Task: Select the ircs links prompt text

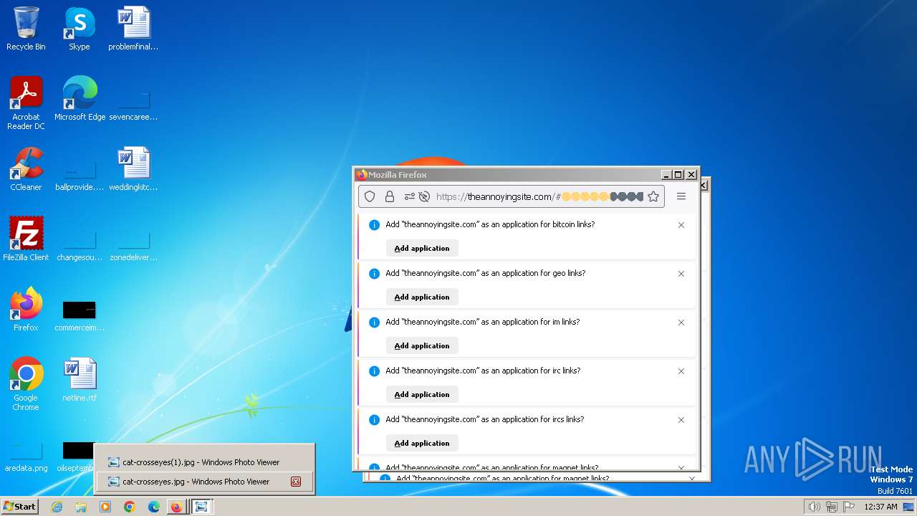Action: (485, 419)
